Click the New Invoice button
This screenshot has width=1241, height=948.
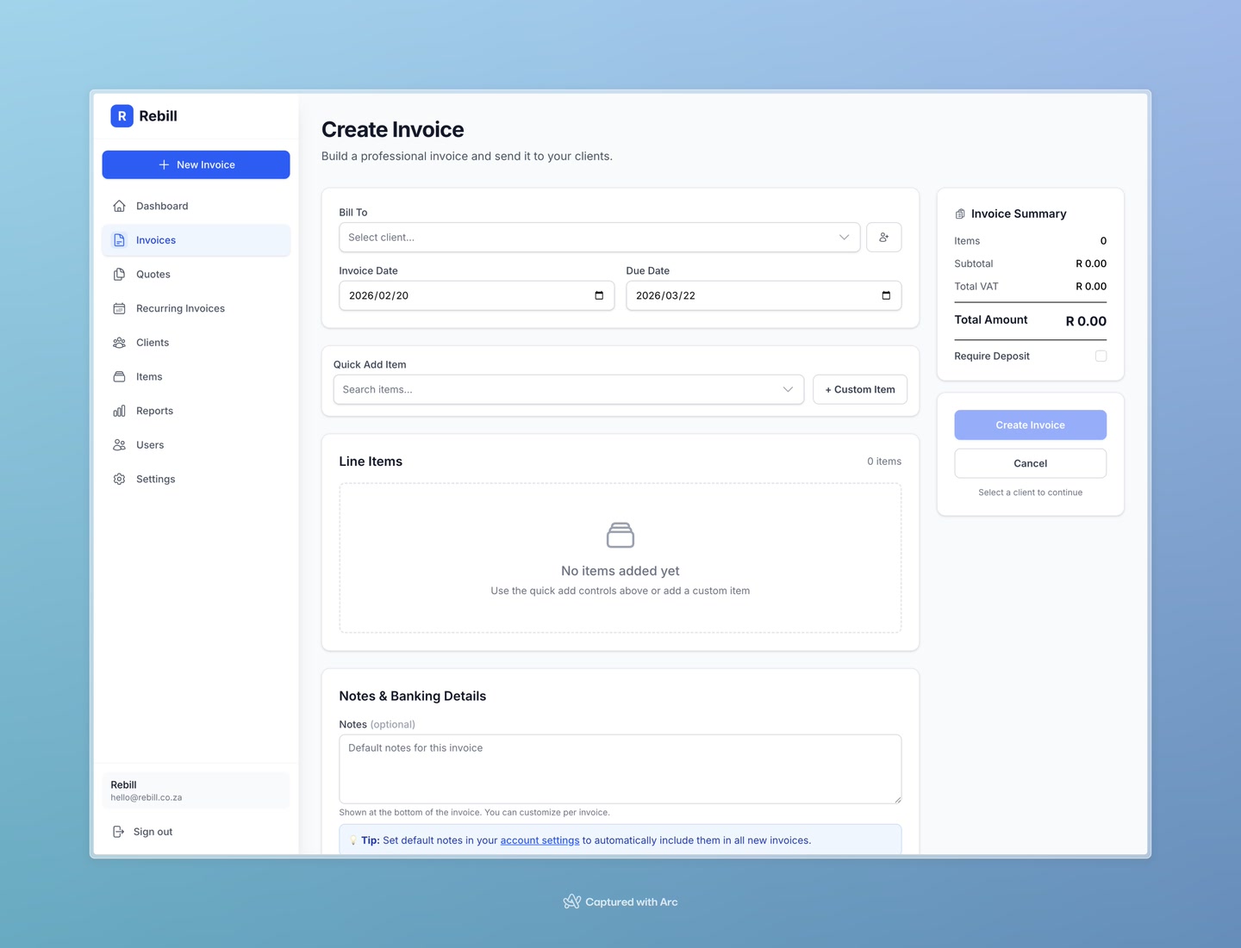[196, 164]
